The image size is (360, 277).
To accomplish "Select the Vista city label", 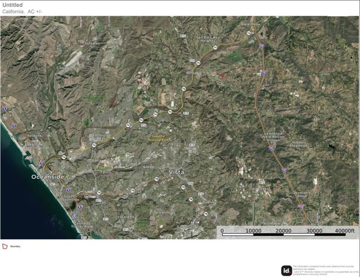I will point(176,172).
